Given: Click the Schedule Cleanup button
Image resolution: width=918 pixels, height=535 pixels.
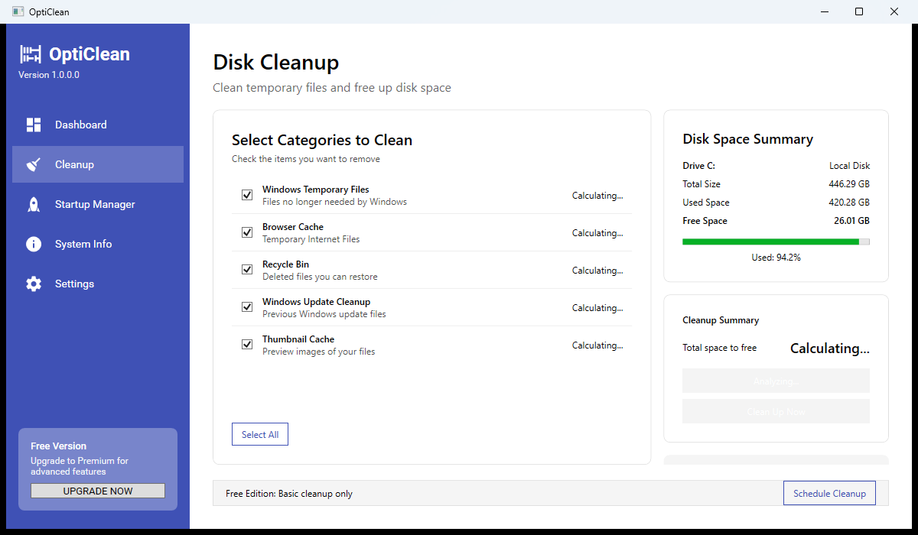Looking at the screenshot, I should 829,493.
